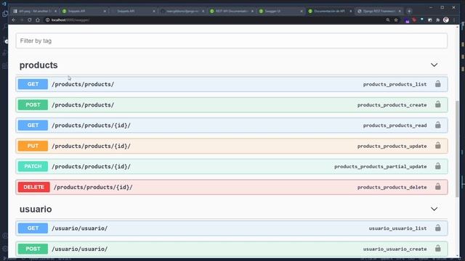465x261 pixels.
Task: Expand the GET /usuario/usuario/ operation
Action: 232,228
